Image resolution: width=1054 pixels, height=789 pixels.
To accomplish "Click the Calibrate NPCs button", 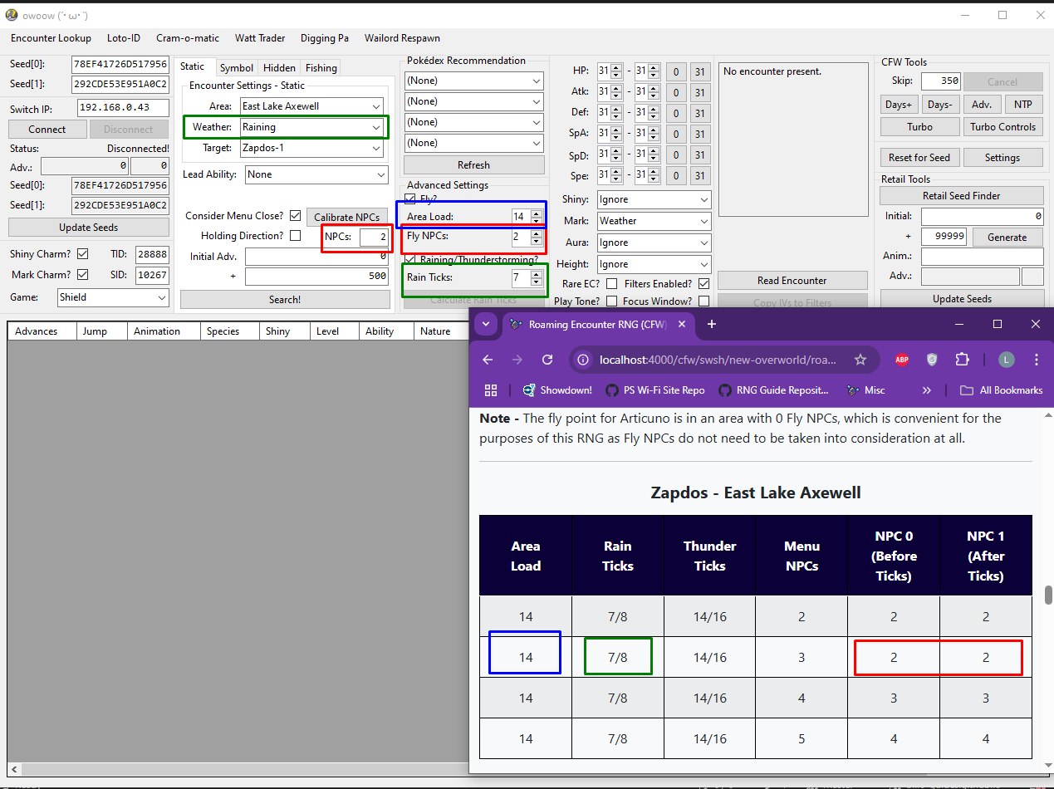I will pyautogui.click(x=346, y=217).
